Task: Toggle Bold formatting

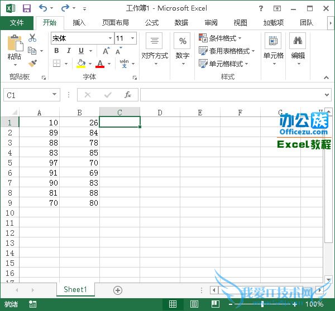Action: point(56,51)
